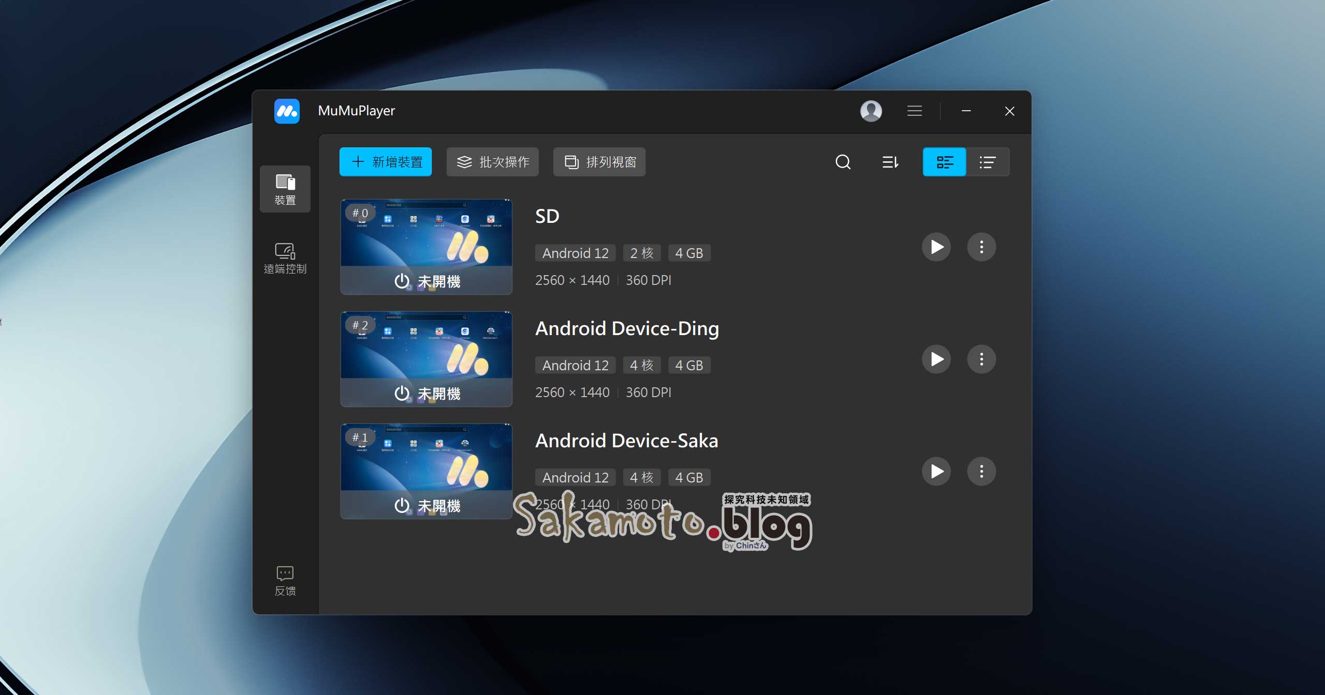Open the 反馈 feedback panel
Image resolution: width=1325 pixels, height=695 pixels.
[x=285, y=581]
